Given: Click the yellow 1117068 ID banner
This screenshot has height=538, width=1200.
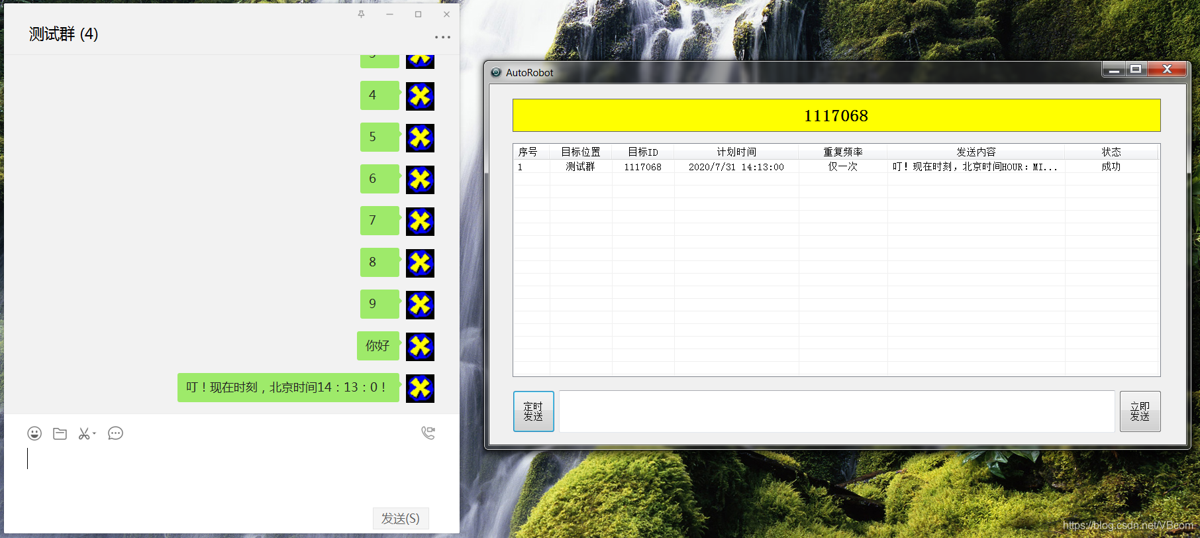Looking at the screenshot, I should coord(836,116).
